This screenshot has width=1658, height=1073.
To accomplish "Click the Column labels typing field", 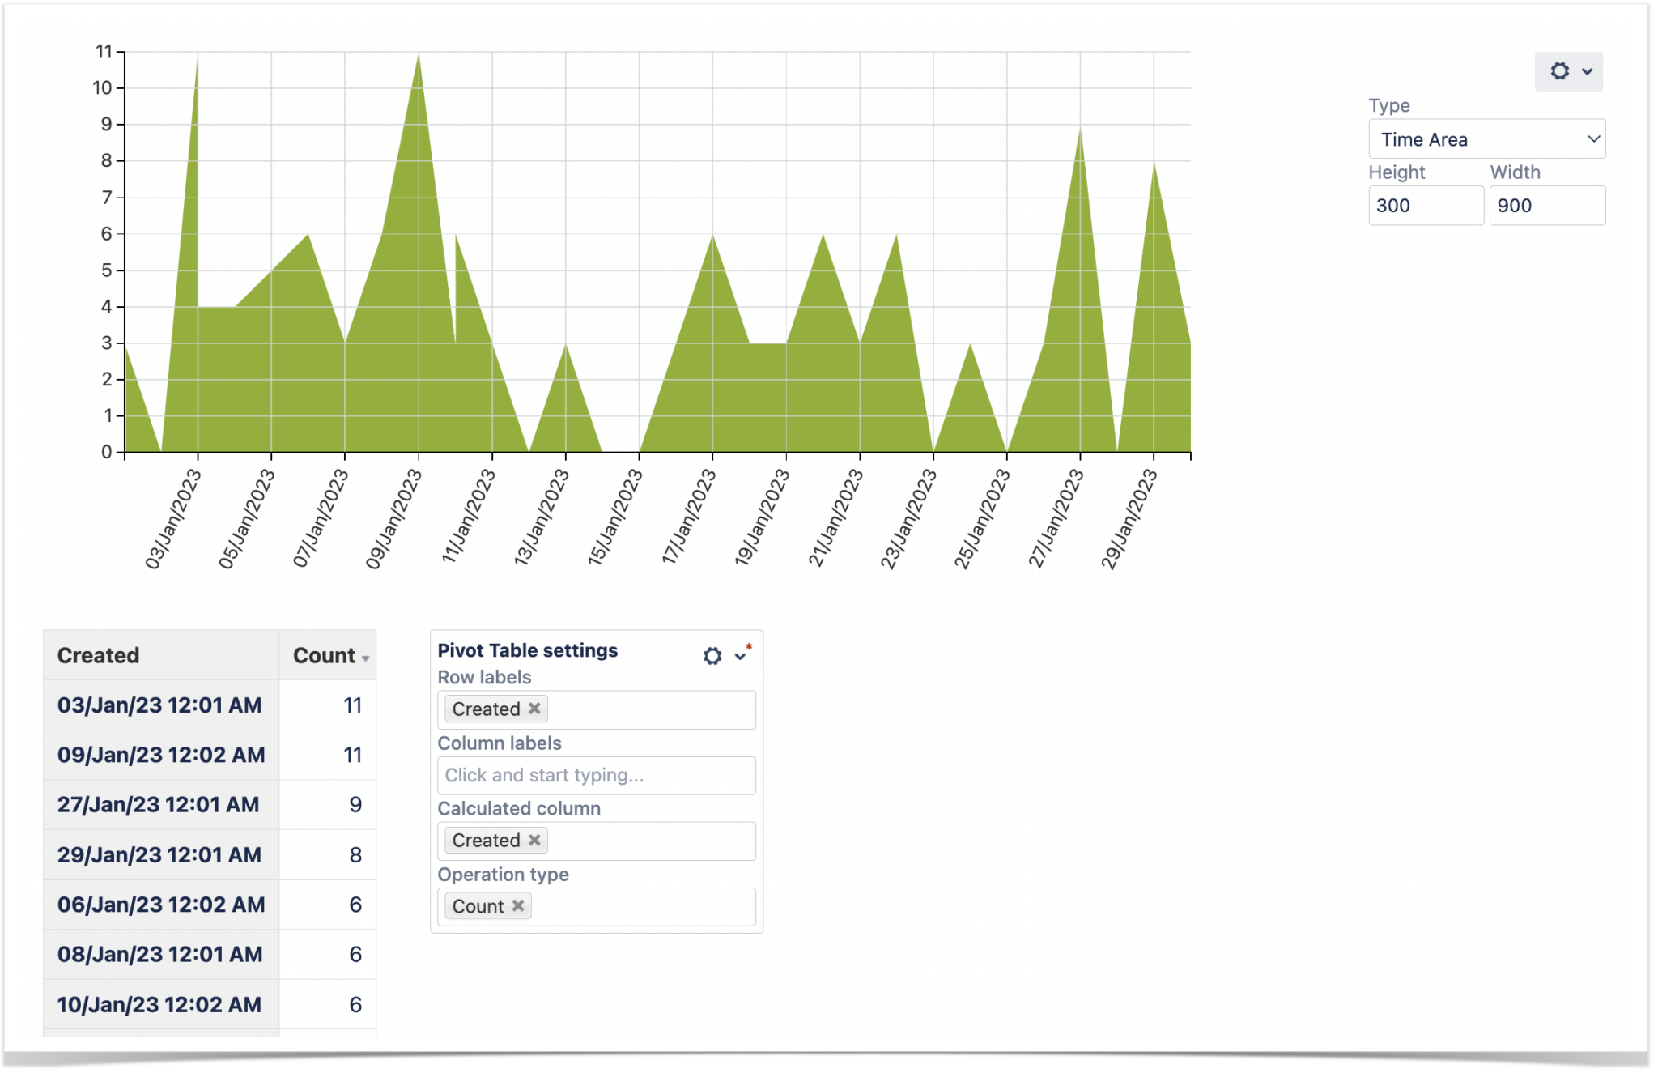I will pos(596,775).
